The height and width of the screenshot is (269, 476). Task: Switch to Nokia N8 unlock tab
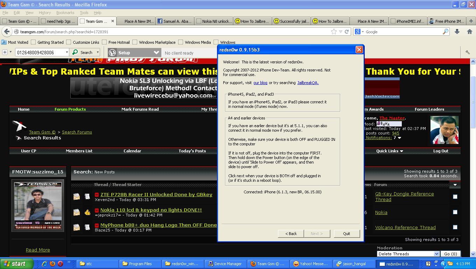click(x=214, y=21)
